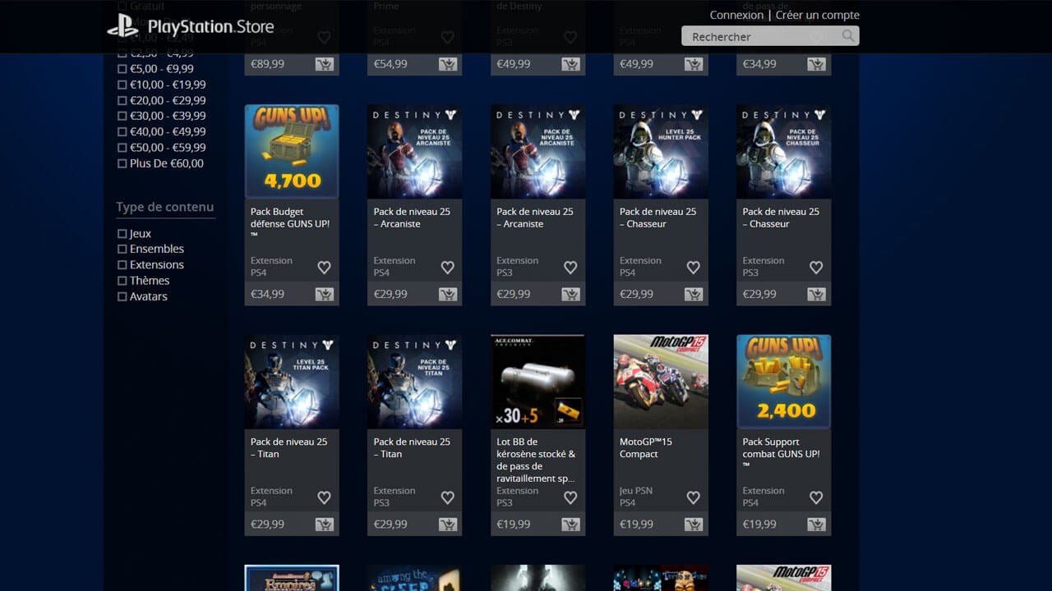Cart icon for Arcaniste PS3 pack
The height and width of the screenshot is (591, 1052).
point(570,294)
